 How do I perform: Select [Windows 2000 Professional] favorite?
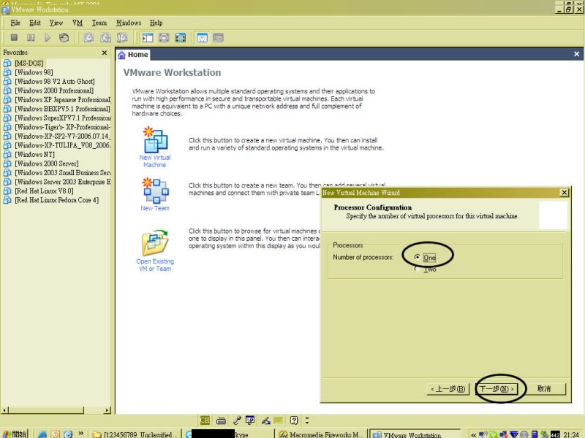pos(54,91)
